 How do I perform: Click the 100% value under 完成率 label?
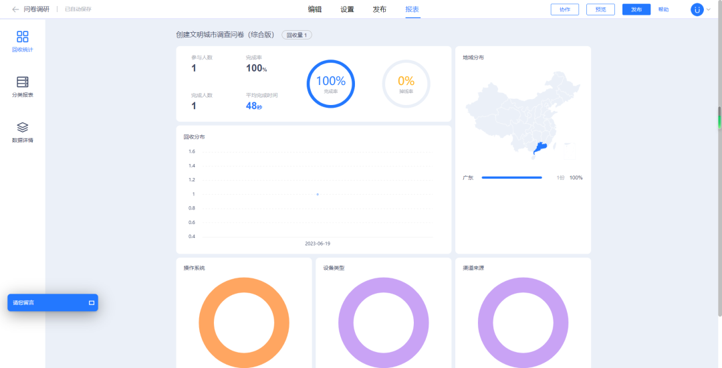click(256, 69)
